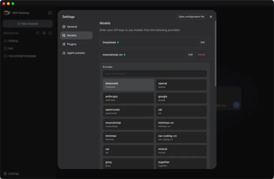This screenshot has width=274, height=179.
Task: Select the together provider card
Action: [181, 164]
